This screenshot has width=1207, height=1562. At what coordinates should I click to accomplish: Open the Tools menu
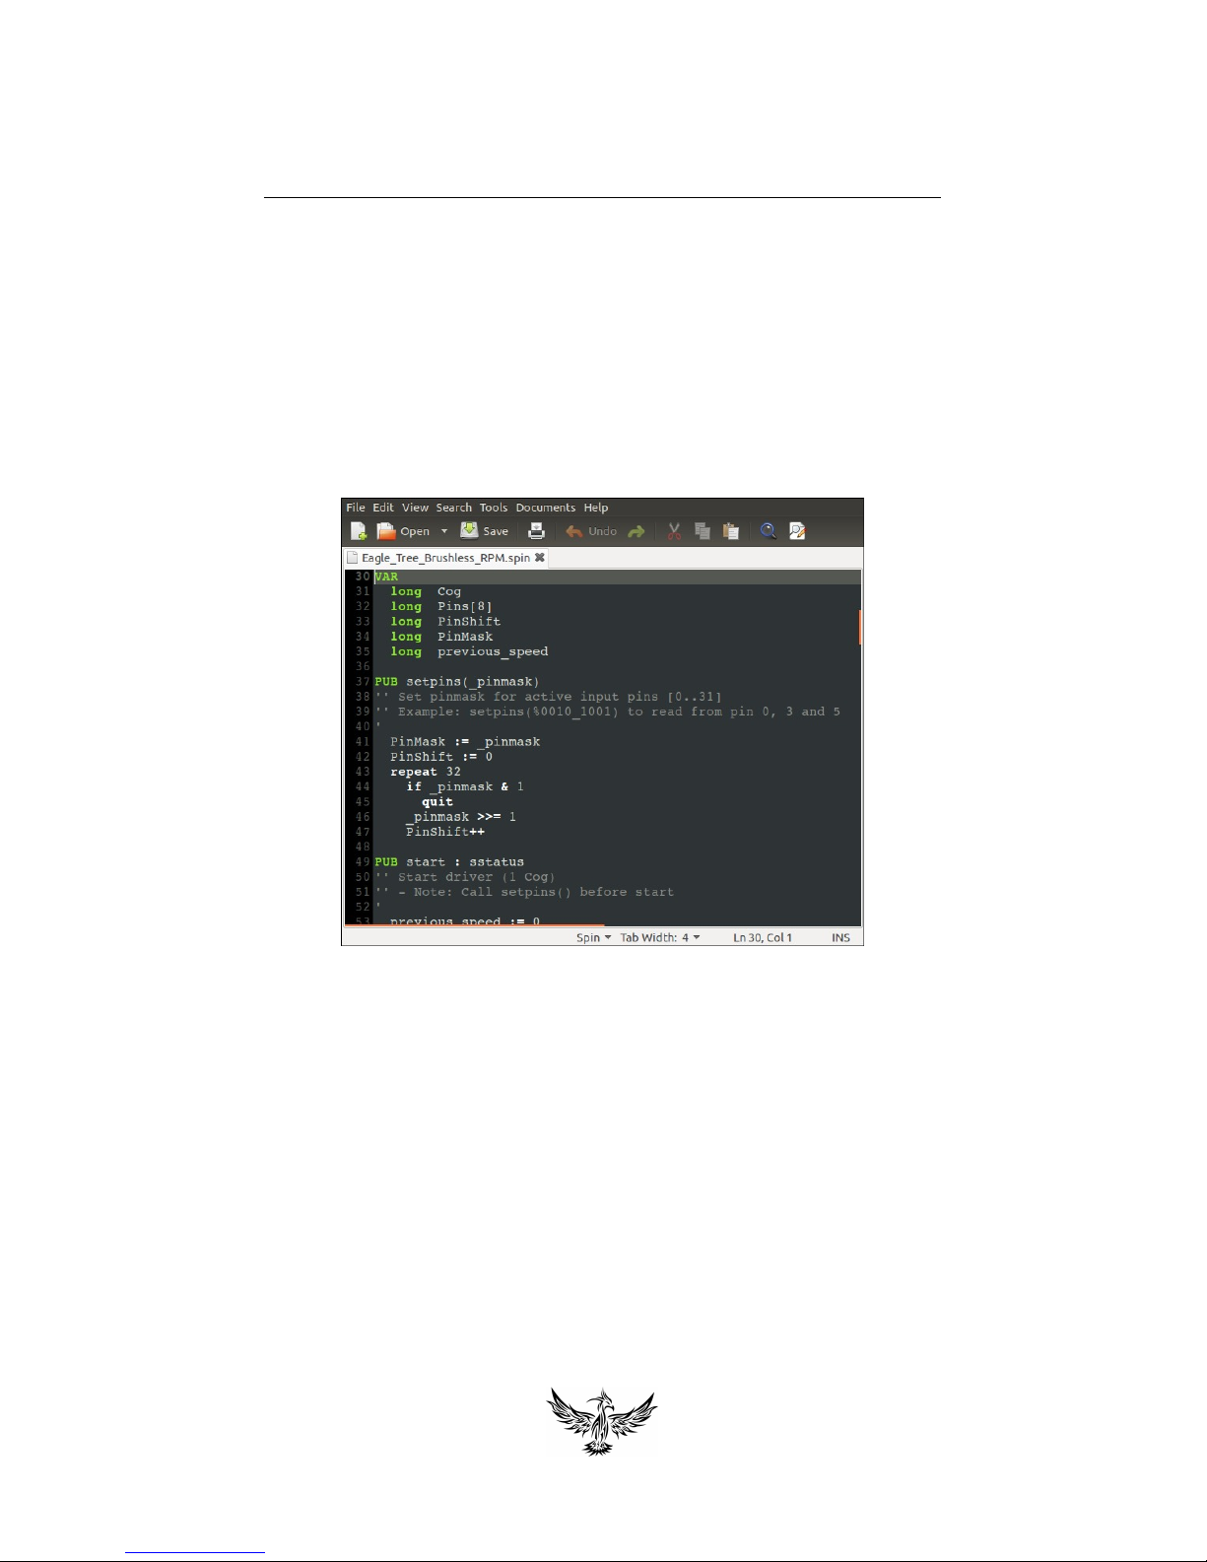[x=494, y=508]
